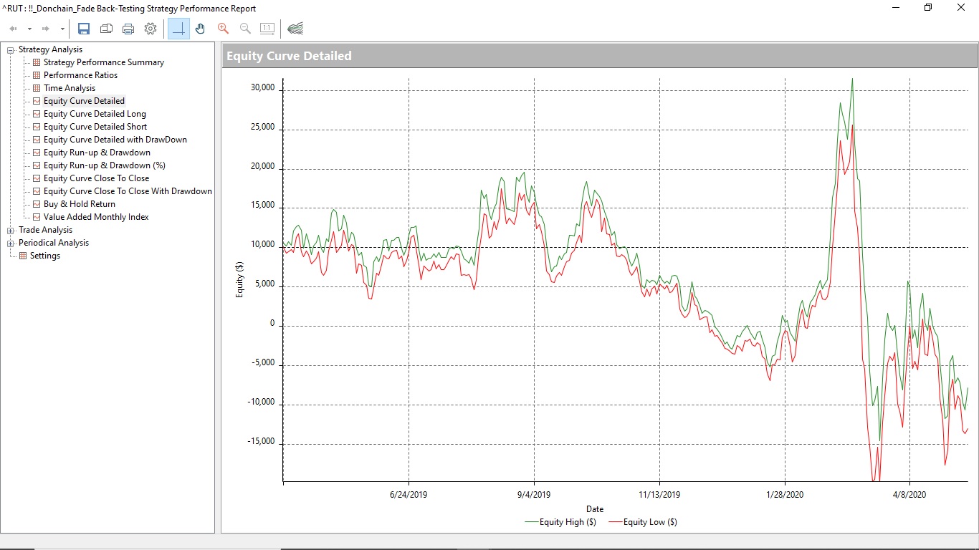Click the Equity Low ($) legend entry
Image resolution: width=979 pixels, height=550 pixels.
pyautogui.click(x=643, y=522)
